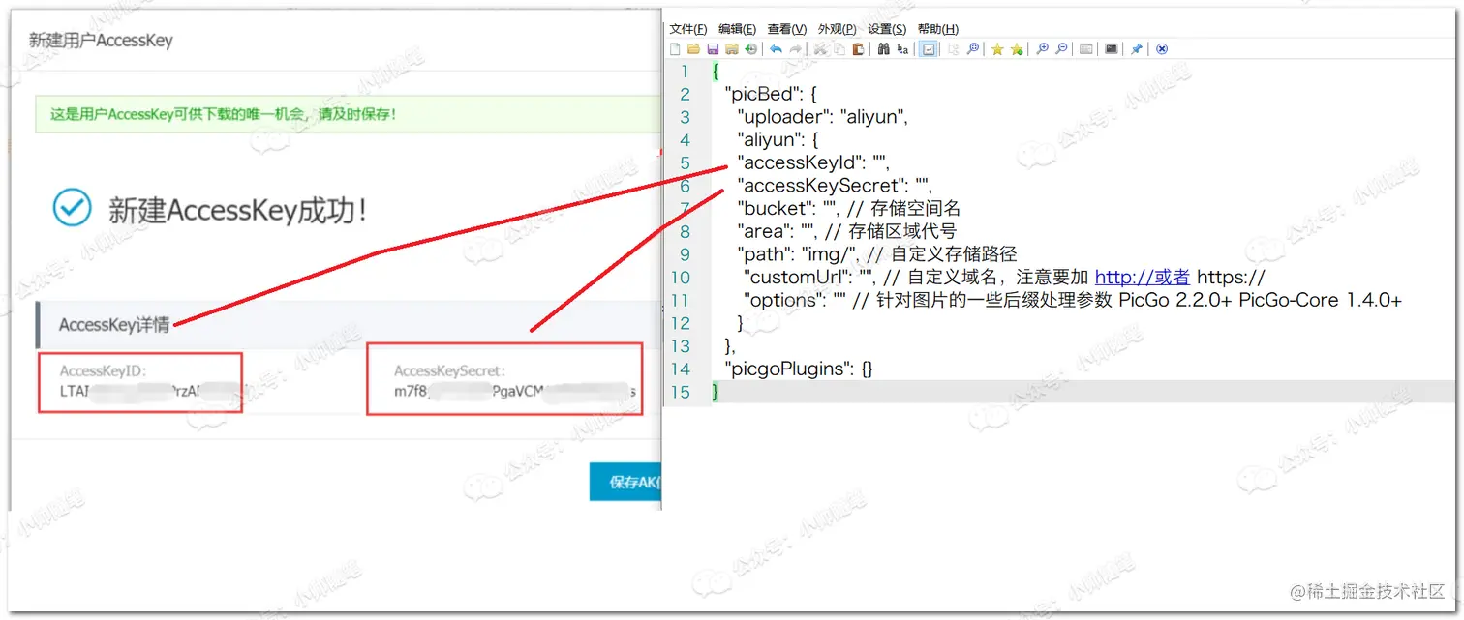Image resolution: width=1464 pixels, height=620 pixels.
Task: Click the save all files icon
Action: pyautogui.click(x=732, y=48)
